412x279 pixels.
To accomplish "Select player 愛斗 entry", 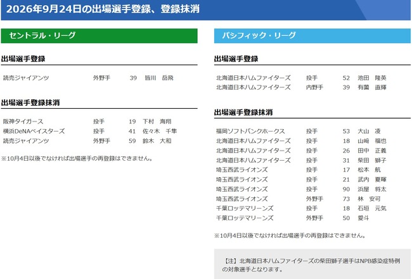I will click(x=363, y=218).
